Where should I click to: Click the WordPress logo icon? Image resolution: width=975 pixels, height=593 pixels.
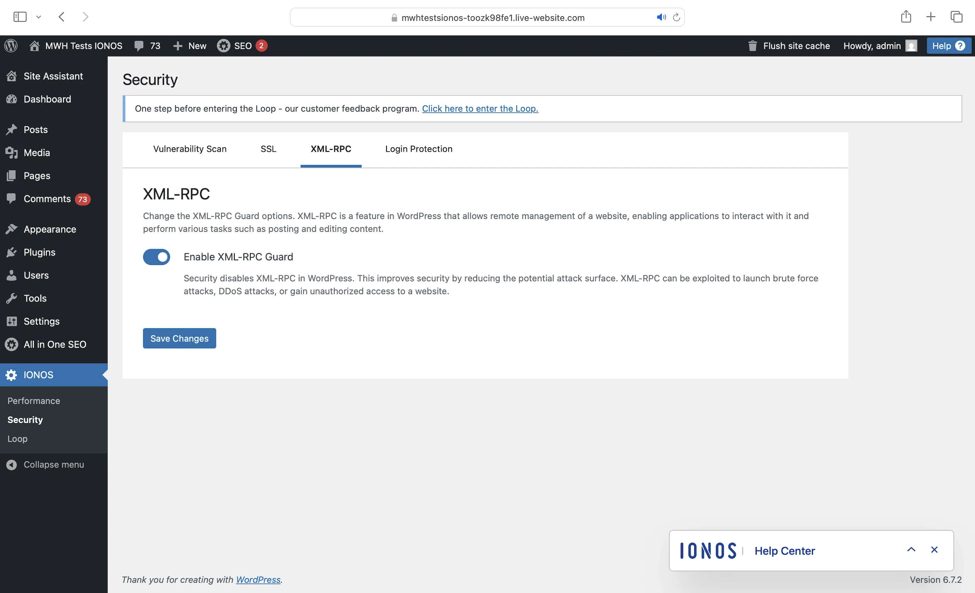coord(11,46)
